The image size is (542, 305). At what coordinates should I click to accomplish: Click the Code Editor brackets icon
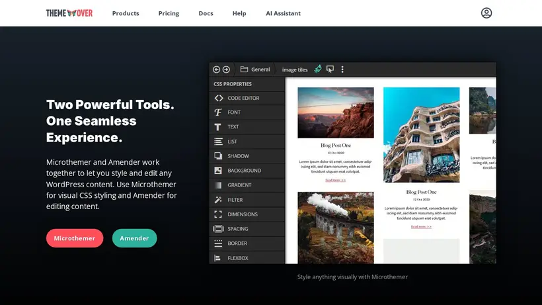[x=219, y=98]
